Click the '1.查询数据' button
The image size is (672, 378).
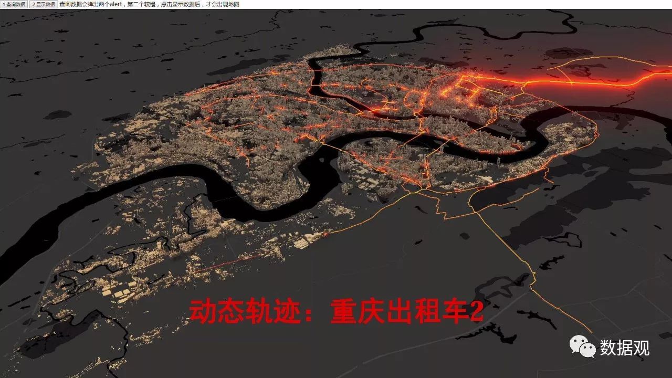14,4
